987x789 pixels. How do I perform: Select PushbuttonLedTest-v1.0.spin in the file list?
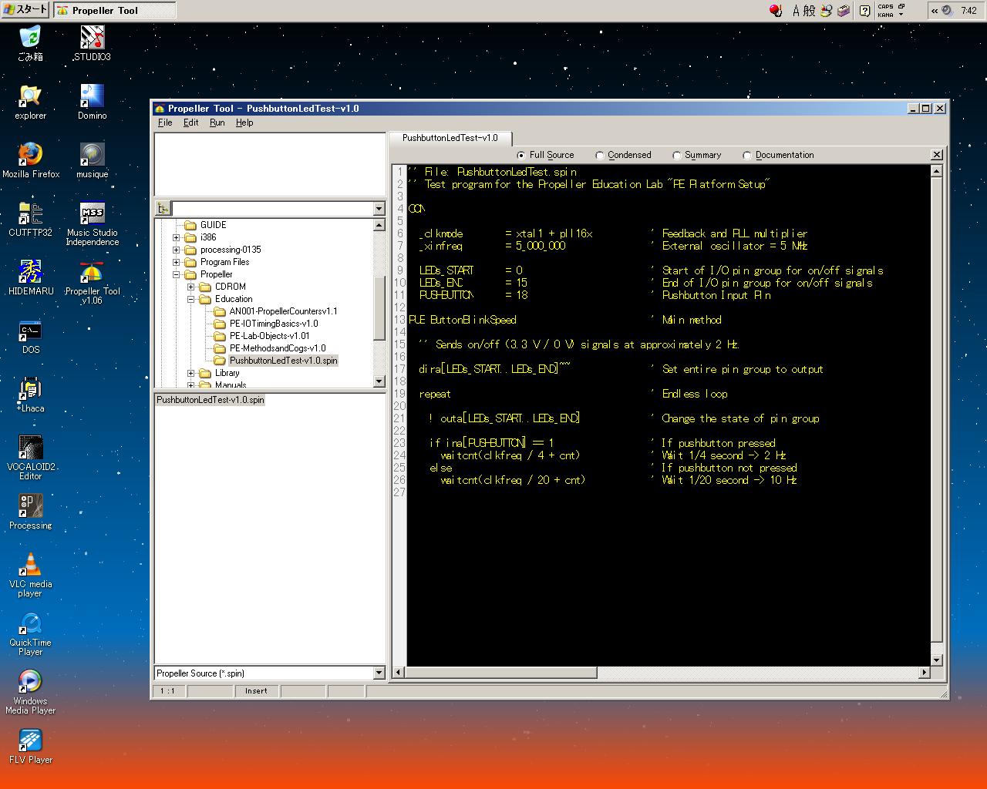(210, 400)
